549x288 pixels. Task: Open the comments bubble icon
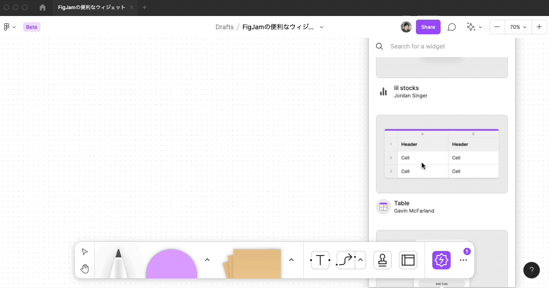tap(452, 27)
